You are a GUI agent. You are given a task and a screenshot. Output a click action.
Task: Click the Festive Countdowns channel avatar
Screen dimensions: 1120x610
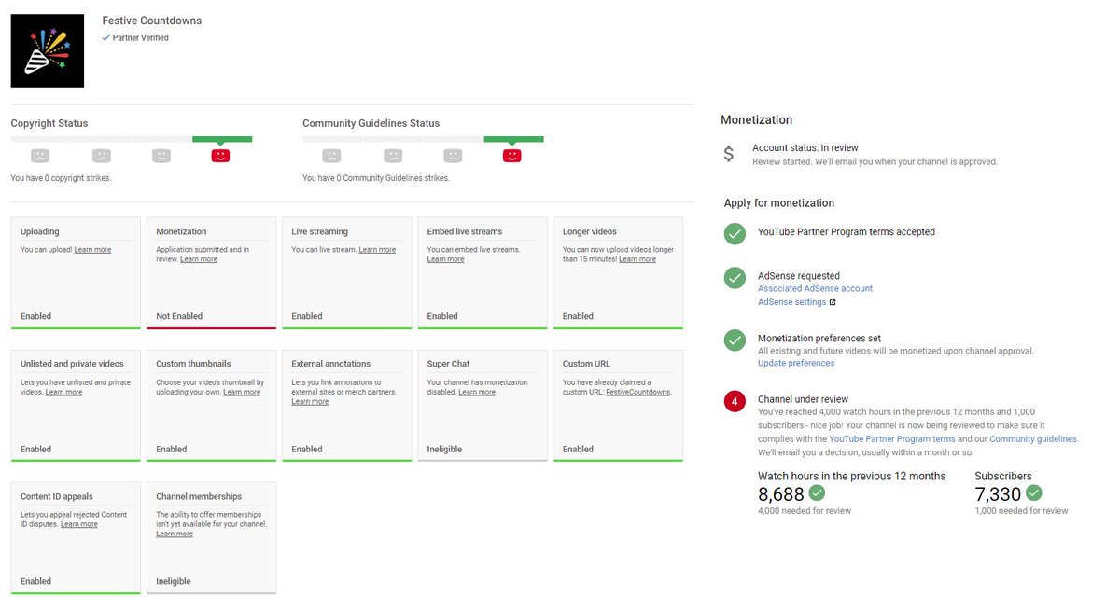(x=48, y=51)
